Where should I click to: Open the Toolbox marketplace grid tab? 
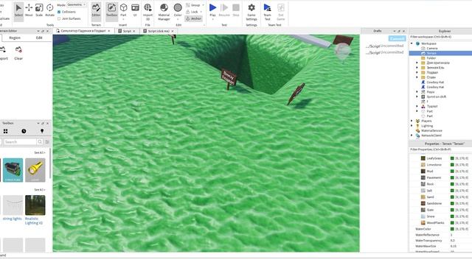[x=5, y=131]
